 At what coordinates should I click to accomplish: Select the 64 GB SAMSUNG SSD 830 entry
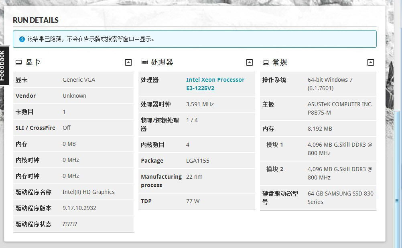point(340,198)
